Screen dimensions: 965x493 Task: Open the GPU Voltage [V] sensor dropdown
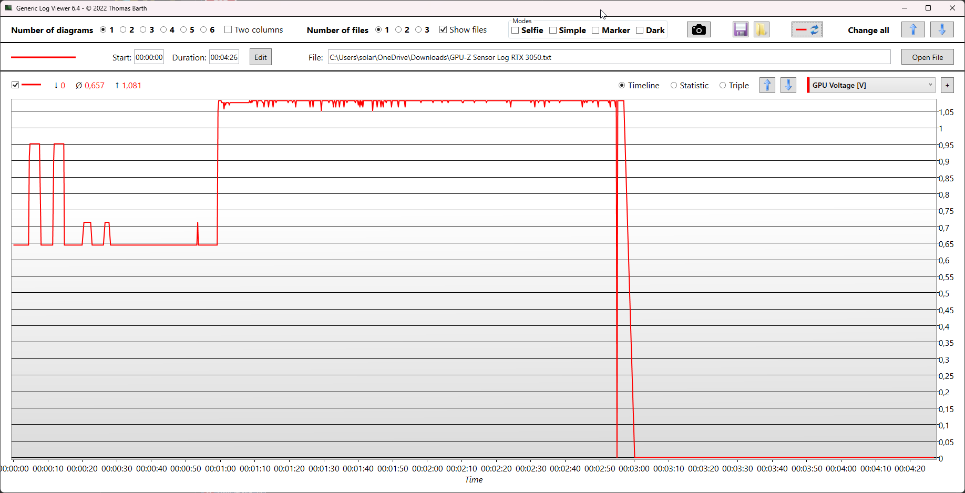click(871, 85)
